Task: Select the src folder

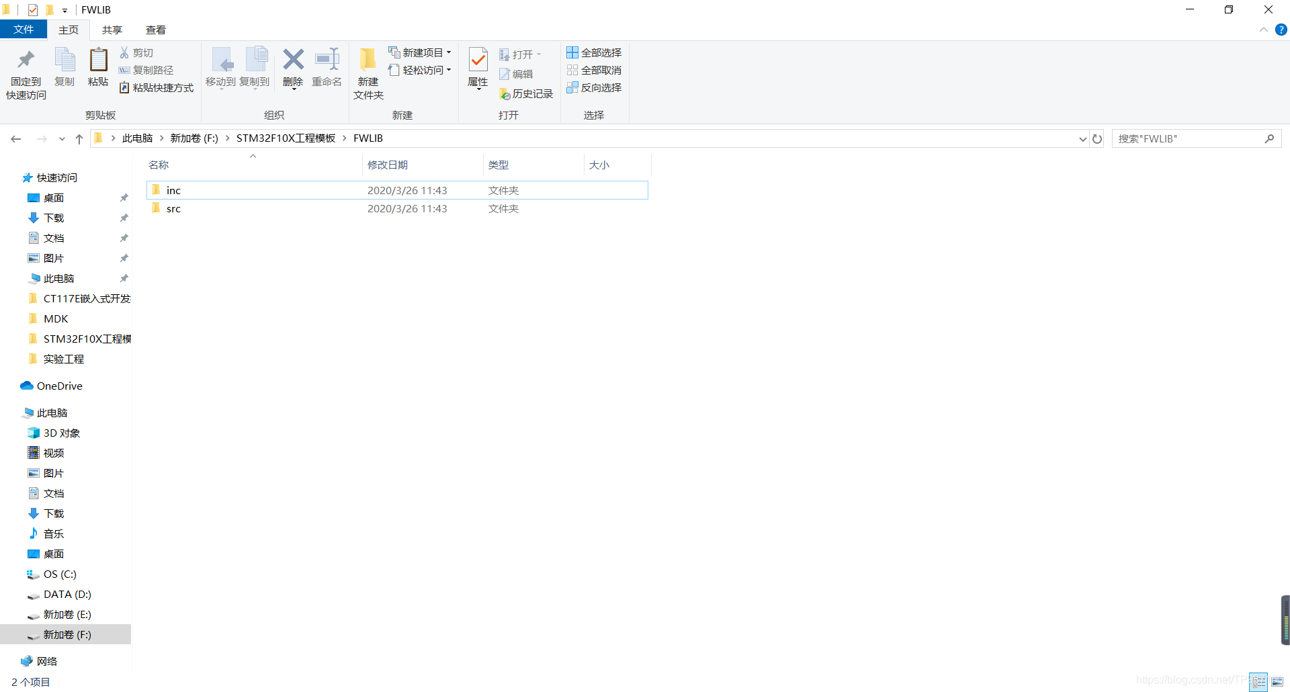Action: [x=397, y=208]
